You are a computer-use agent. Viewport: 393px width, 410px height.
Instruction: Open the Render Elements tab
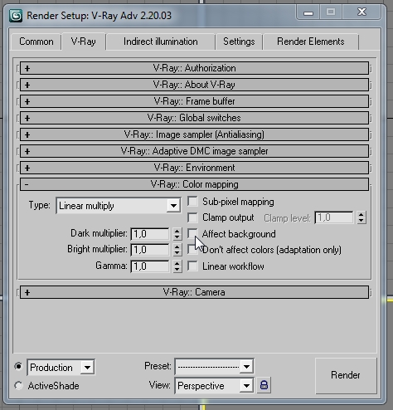coord(311,41)
